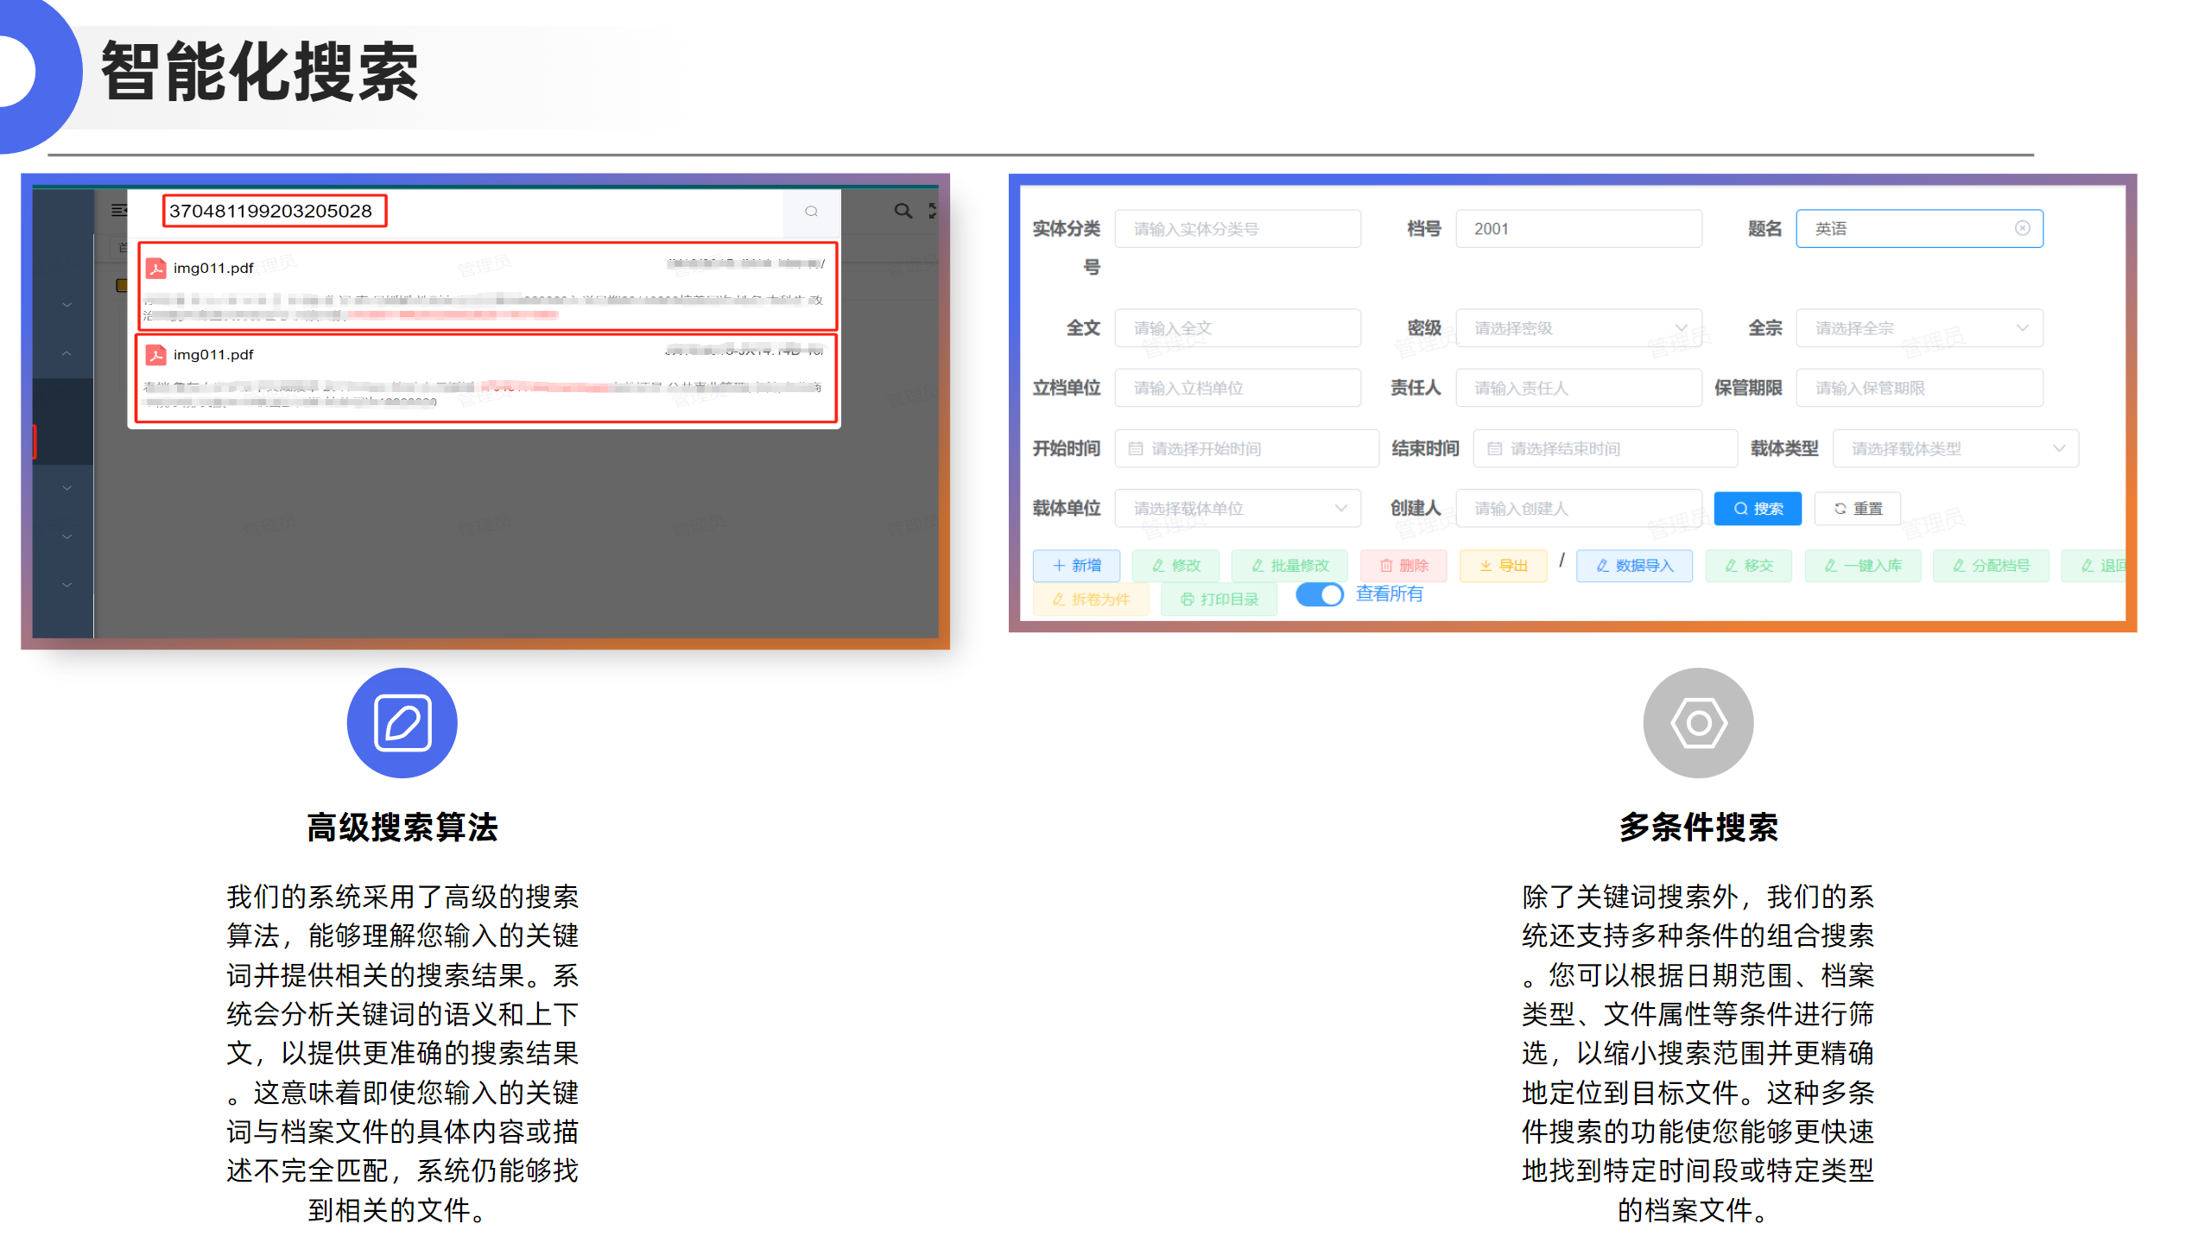The width and height of the screenshot is (2211, 1243).
Task: Open the 密级 dropdown
Action: pos(1578,328)
